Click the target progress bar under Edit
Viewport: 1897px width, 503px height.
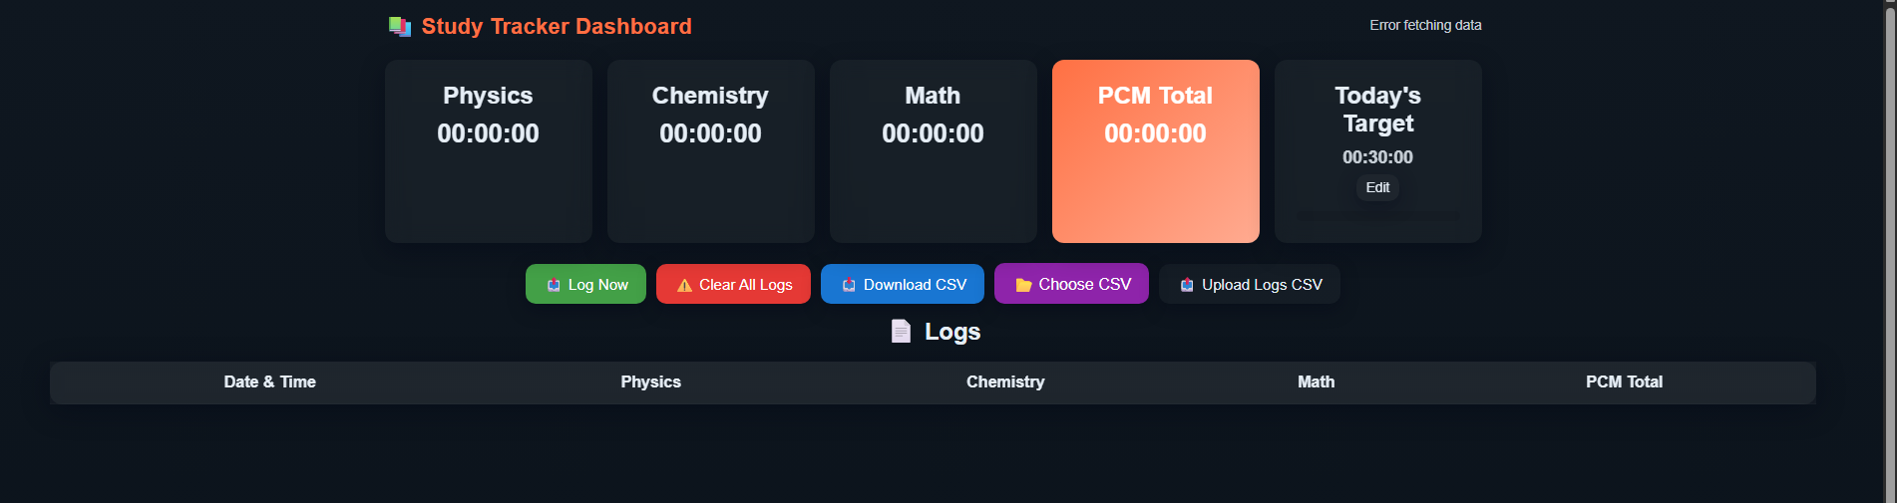[x=1377, y=214]
